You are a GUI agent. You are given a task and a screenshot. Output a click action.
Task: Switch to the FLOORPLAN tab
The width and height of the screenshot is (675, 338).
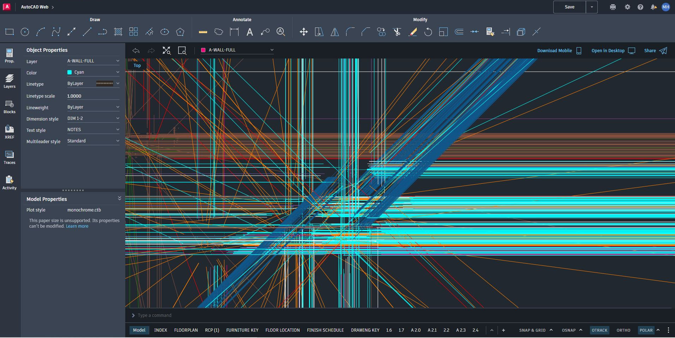(186, 330)
